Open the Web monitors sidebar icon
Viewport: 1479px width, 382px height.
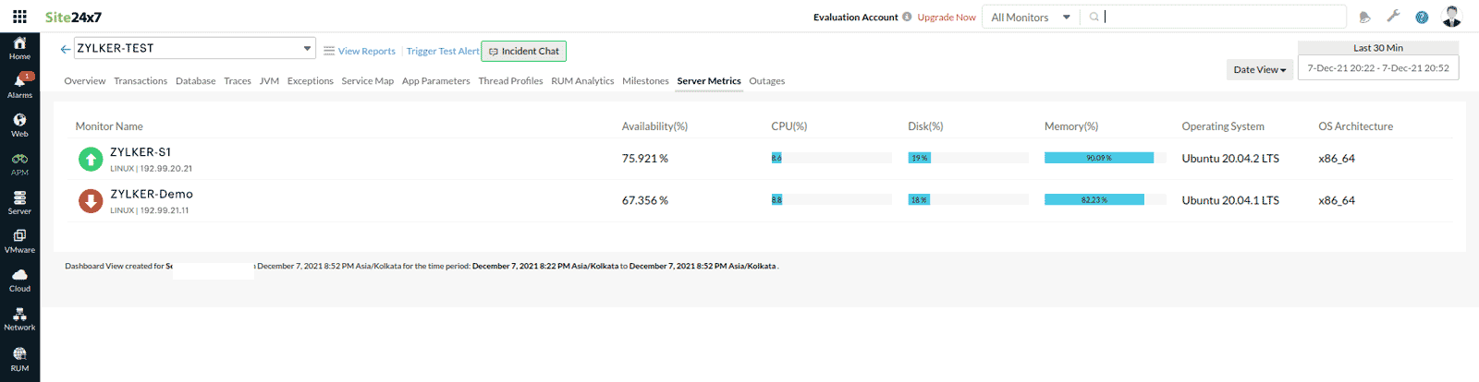tap(19, 125)
